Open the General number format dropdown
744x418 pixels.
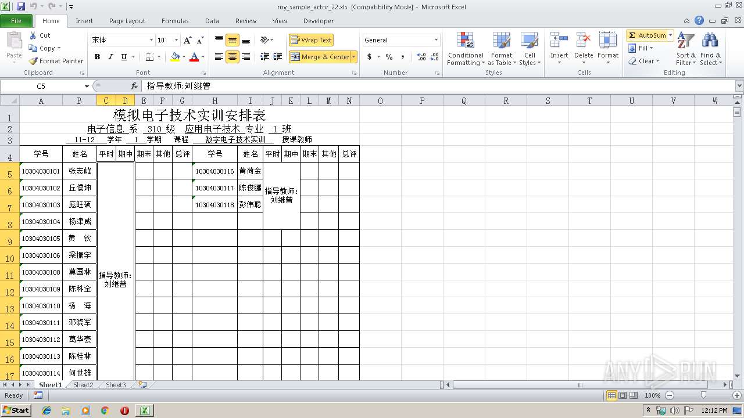tap(436, 40)
